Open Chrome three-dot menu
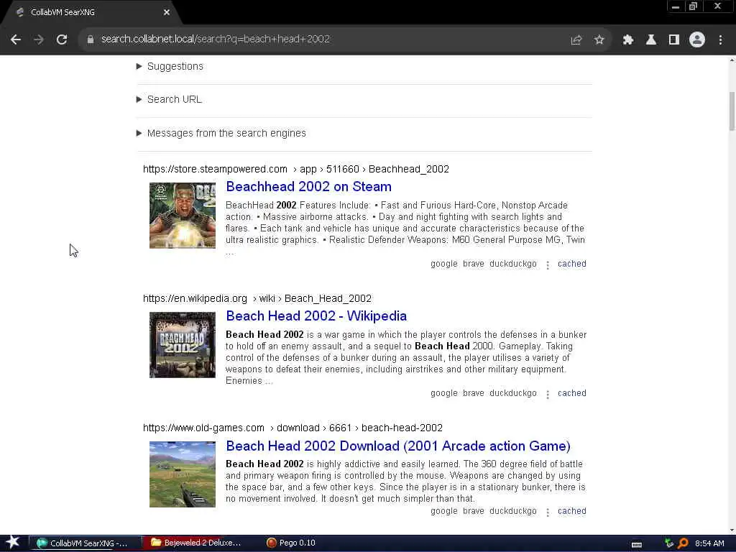The width and height of the screenshot is (736, 552). click(720, 40)
